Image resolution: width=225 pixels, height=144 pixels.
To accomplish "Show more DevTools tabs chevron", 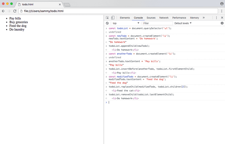I will (204, 18).
